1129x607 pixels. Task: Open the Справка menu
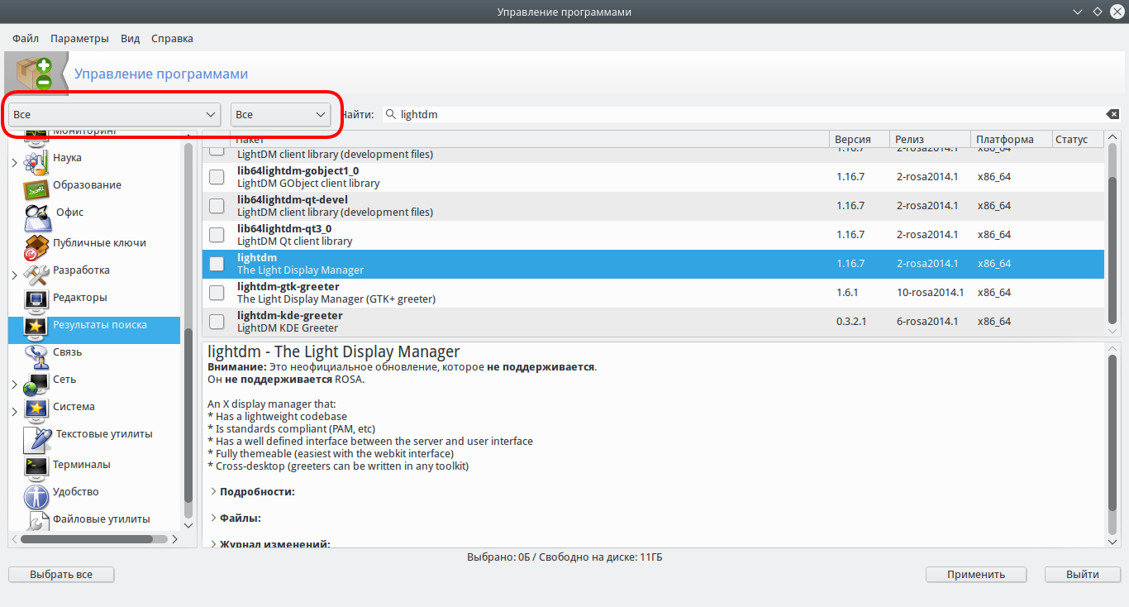[x=173, y=38]
